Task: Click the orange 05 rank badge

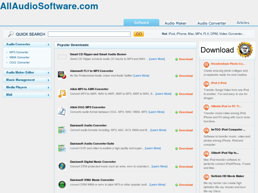Action: (x=206, y=154)
